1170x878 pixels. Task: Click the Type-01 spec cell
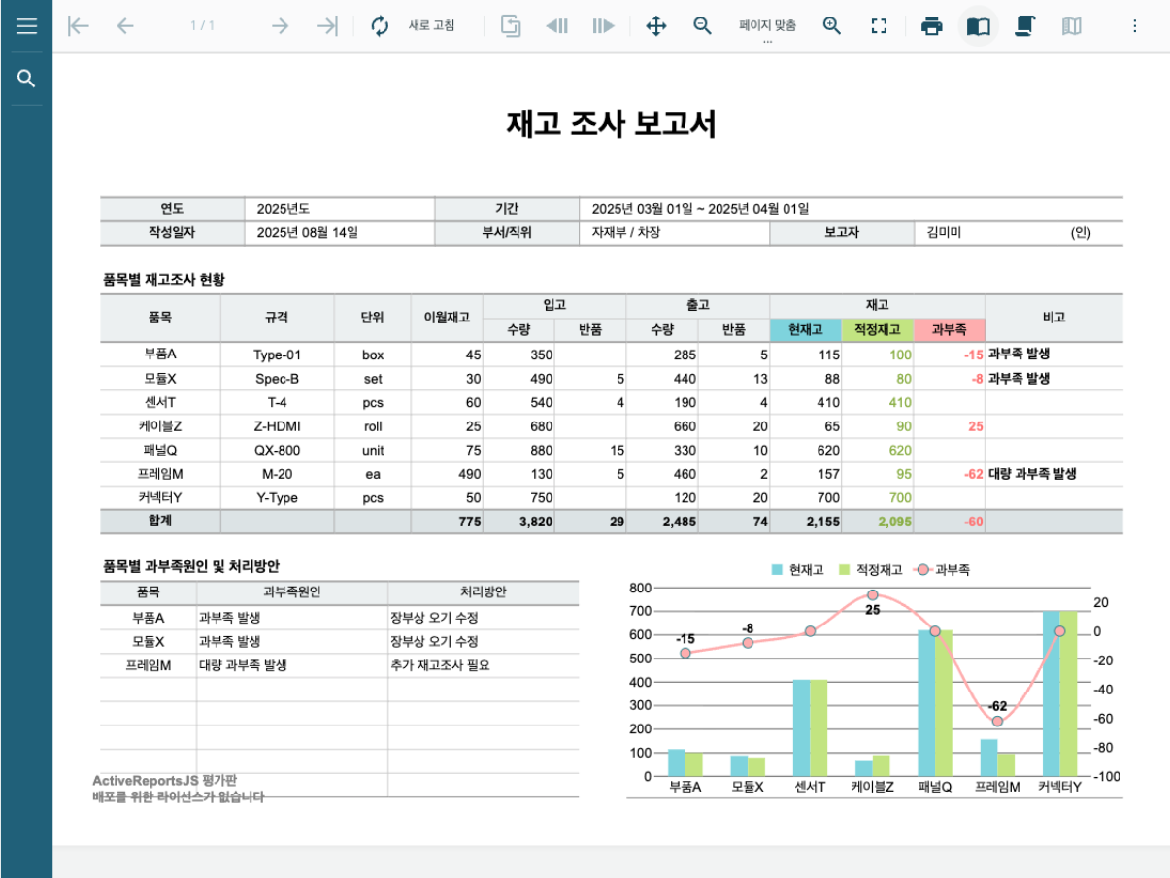[x=278, y=355]
